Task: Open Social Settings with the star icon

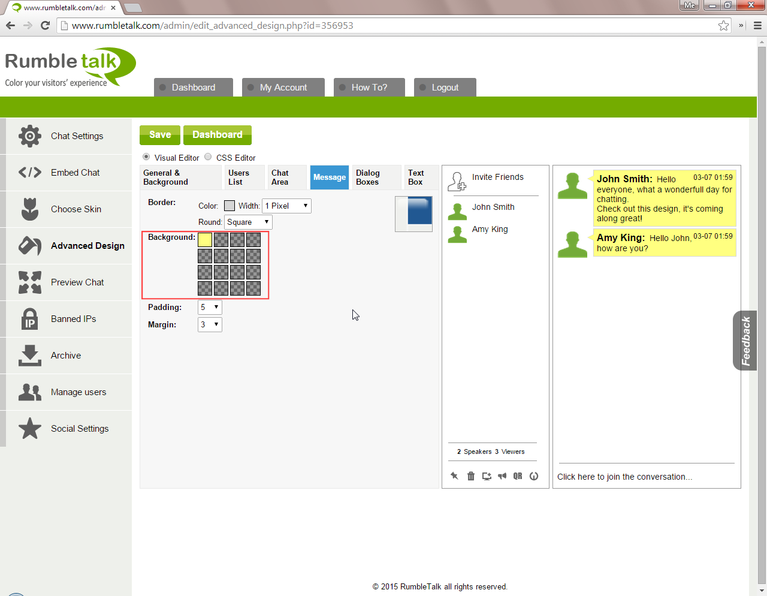Action: [30, 429]
